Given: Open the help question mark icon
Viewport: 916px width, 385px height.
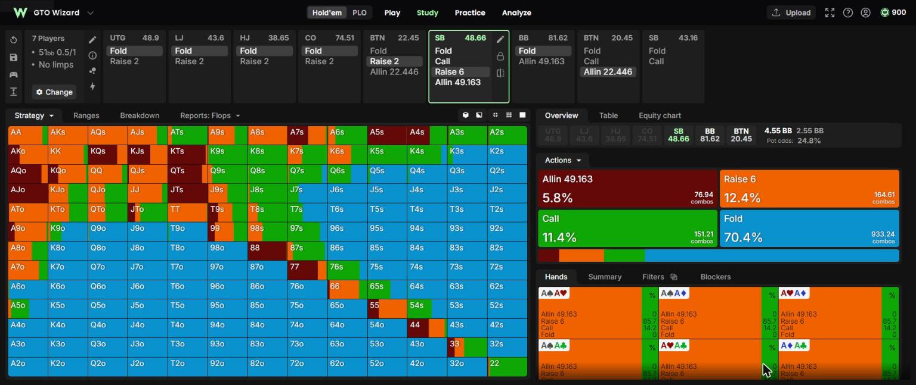Looking at the screenshot, I should [x=848, y=12].
